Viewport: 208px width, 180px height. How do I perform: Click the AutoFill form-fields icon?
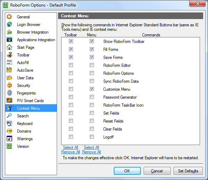tap(9, 62)
